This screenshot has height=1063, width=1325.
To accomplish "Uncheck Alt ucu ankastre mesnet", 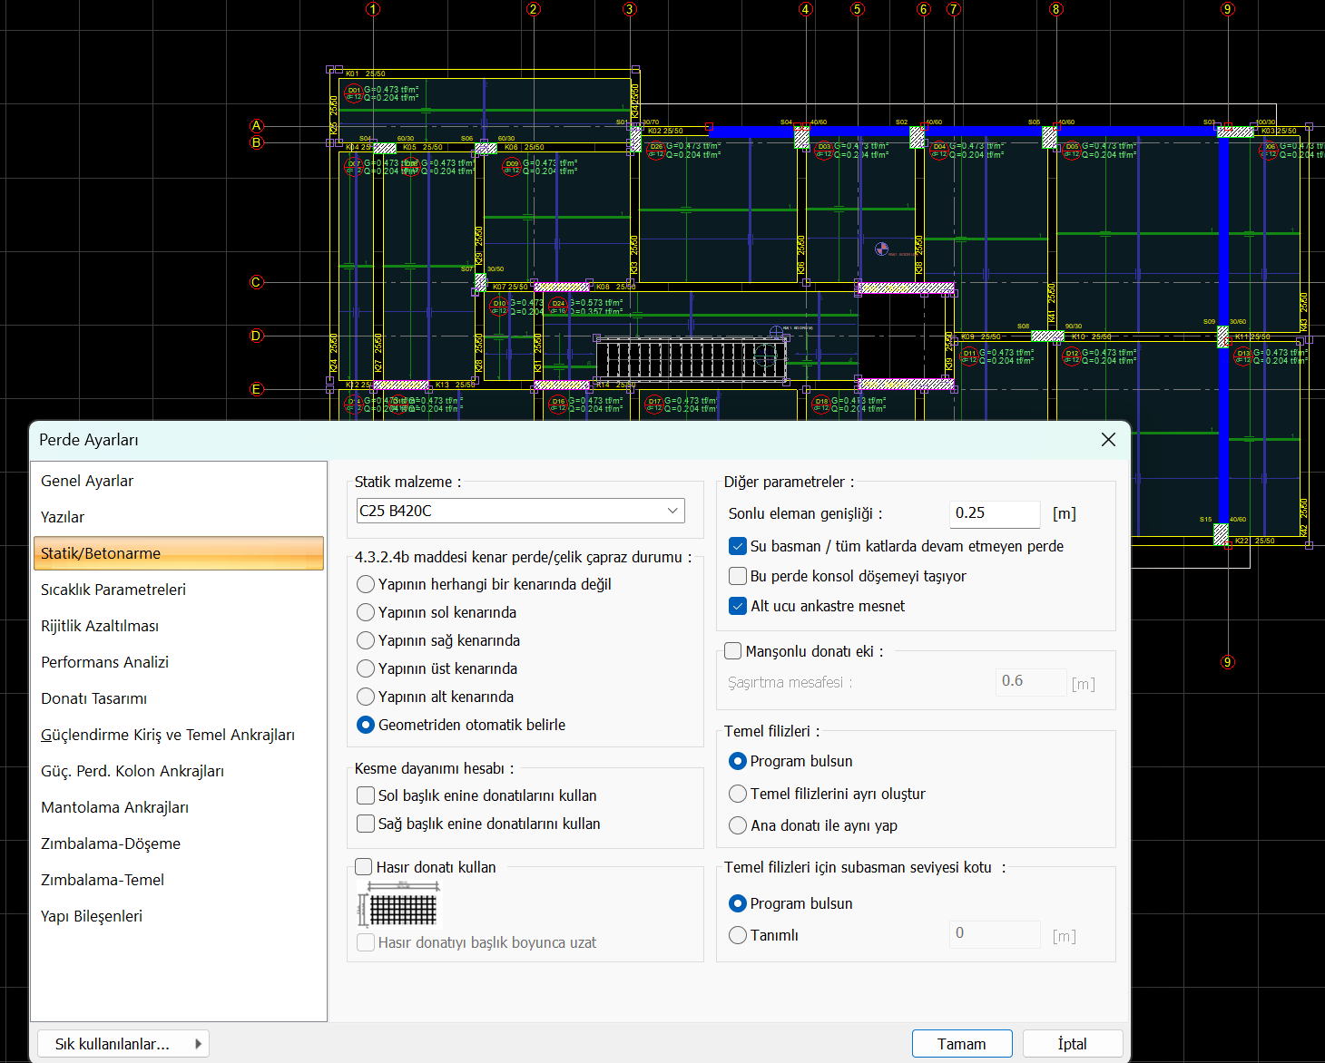I will (738, 606).
